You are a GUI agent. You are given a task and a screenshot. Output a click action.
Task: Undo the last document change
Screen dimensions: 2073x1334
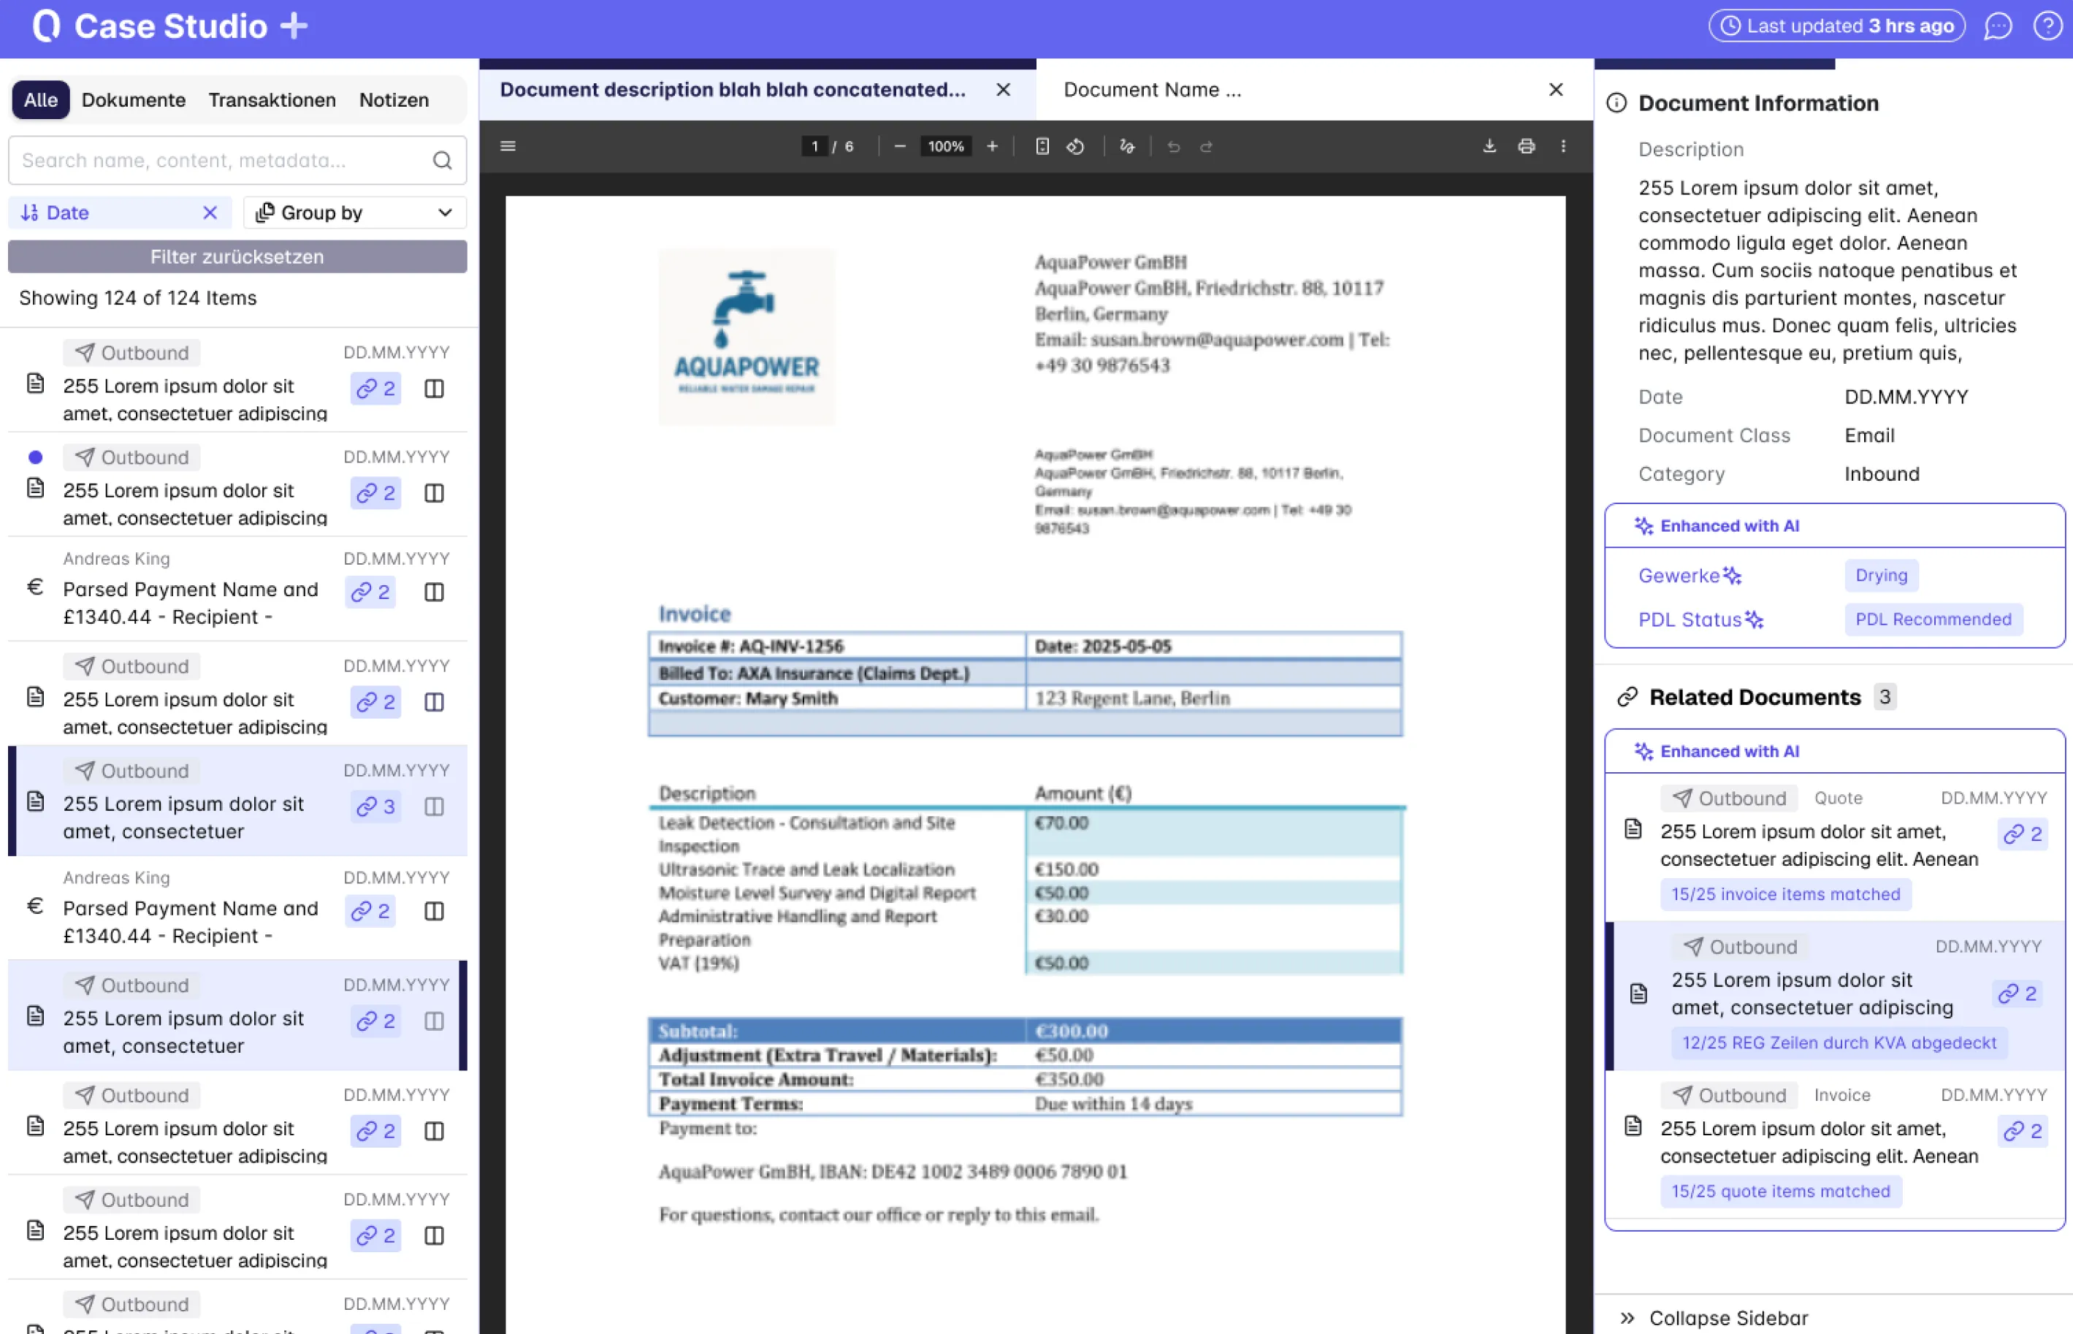(x=1173, y=146)
